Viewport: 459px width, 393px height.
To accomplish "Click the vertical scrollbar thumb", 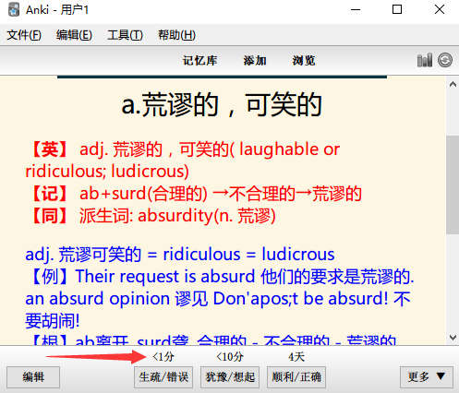I will point(453,185).
